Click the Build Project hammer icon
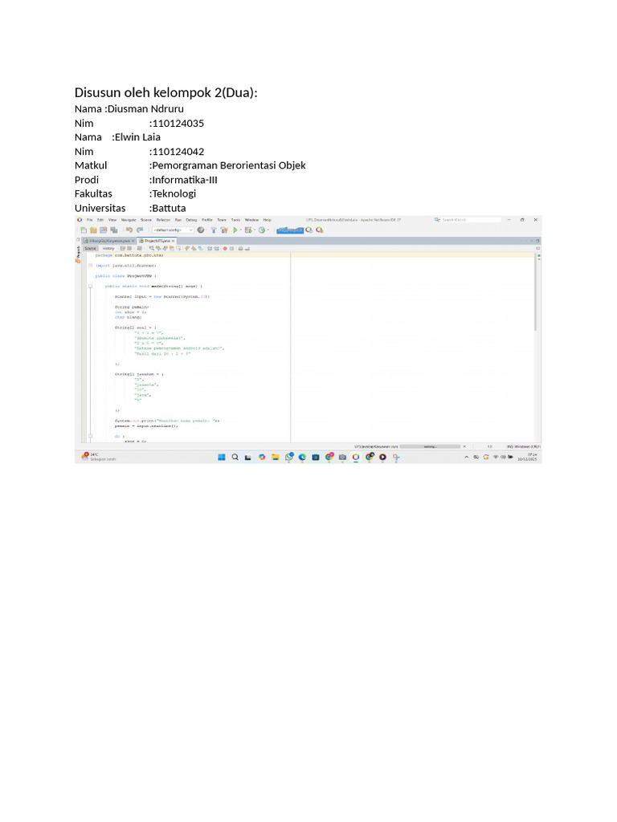 214,230
